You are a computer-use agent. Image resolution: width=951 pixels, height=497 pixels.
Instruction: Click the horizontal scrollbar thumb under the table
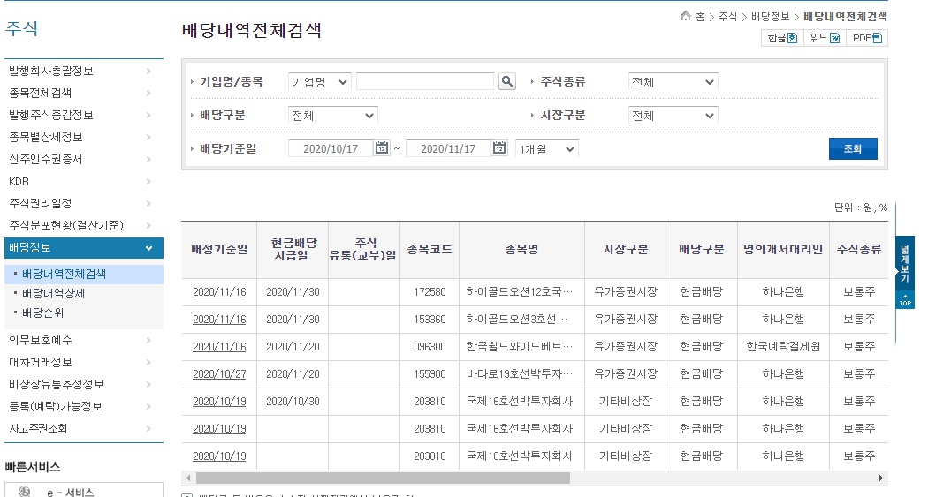(x=383, y=478)
